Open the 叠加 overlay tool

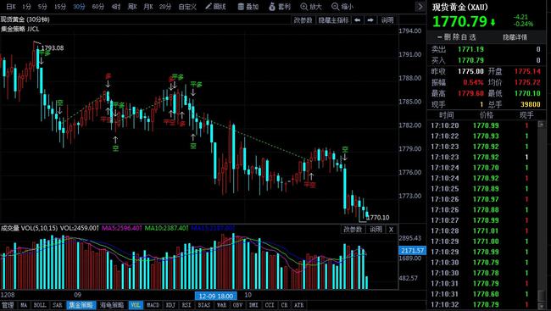(248, 6)
